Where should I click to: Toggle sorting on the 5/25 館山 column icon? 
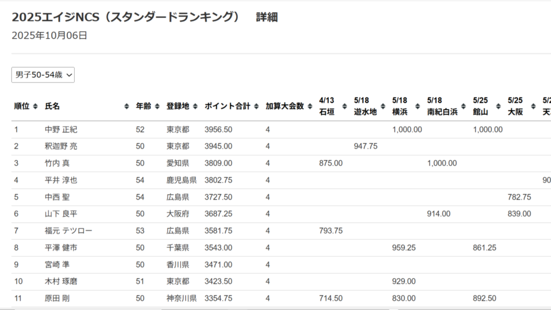[498, 107]
